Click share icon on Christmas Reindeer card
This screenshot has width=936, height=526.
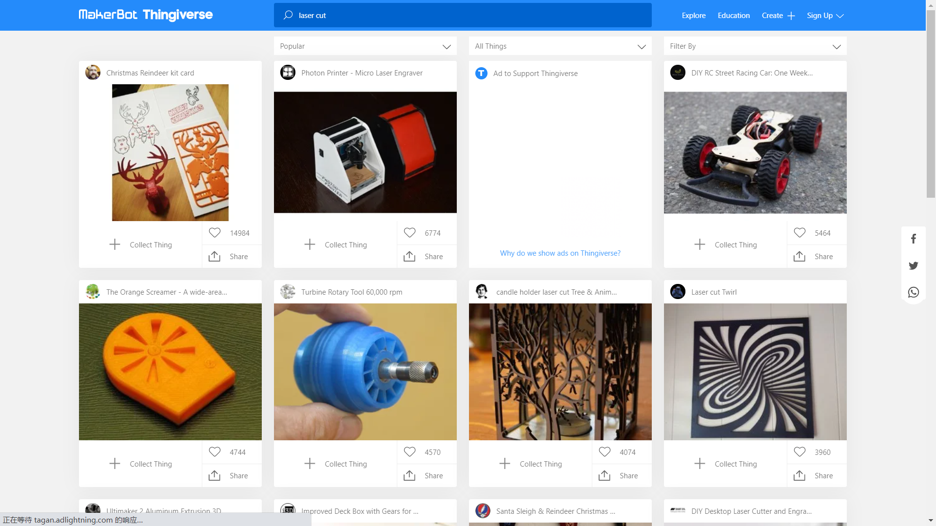(214, 256)
